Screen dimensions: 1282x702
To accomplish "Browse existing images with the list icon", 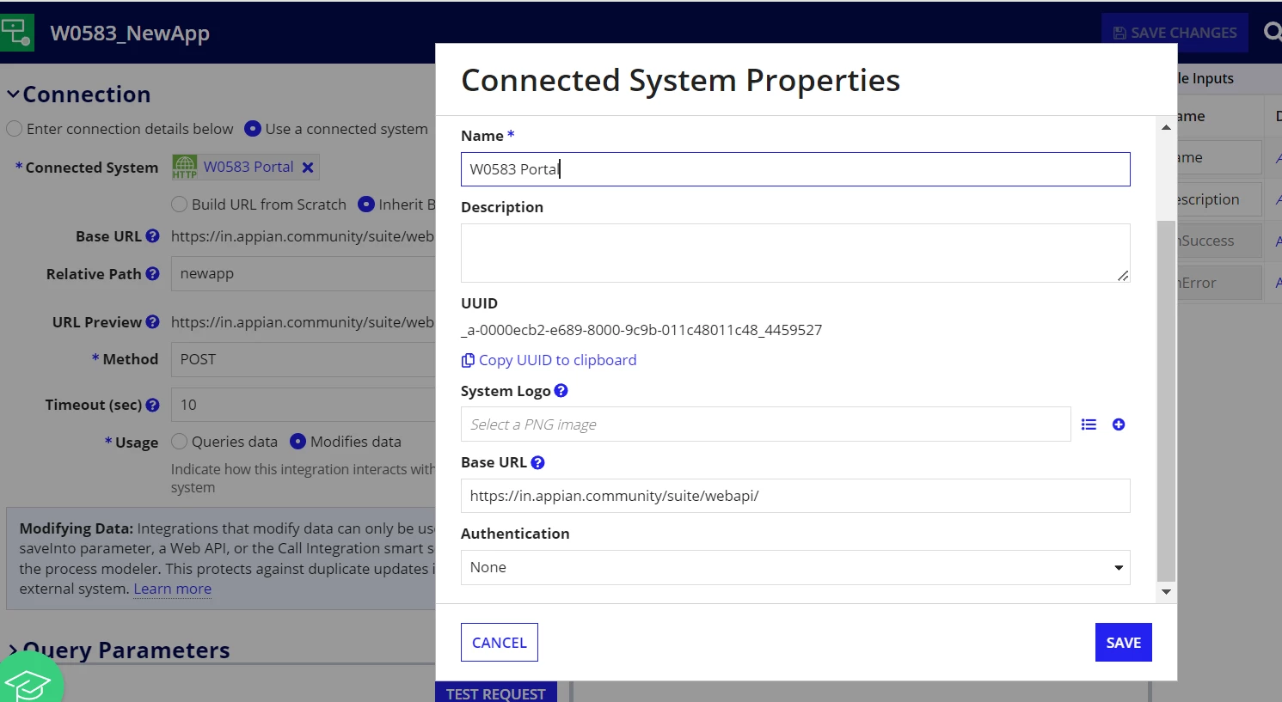I will coord(1089,424).
